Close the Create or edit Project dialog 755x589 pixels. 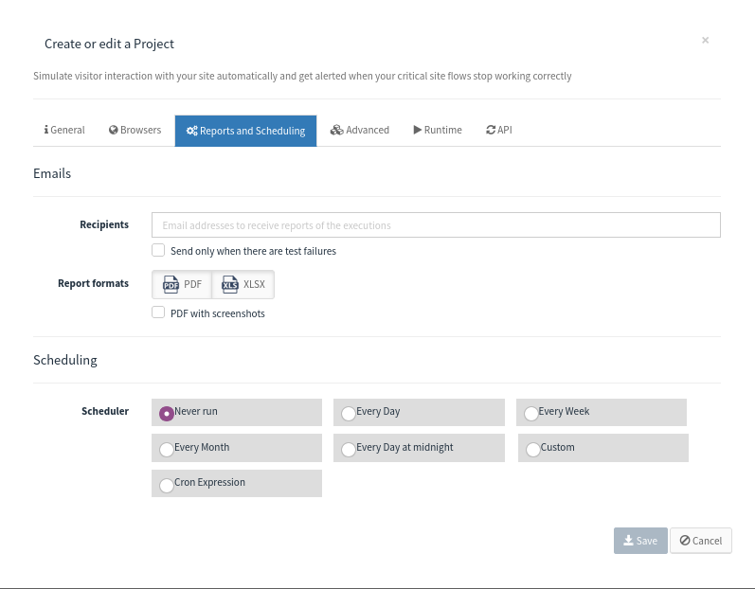tap(706, 41)
